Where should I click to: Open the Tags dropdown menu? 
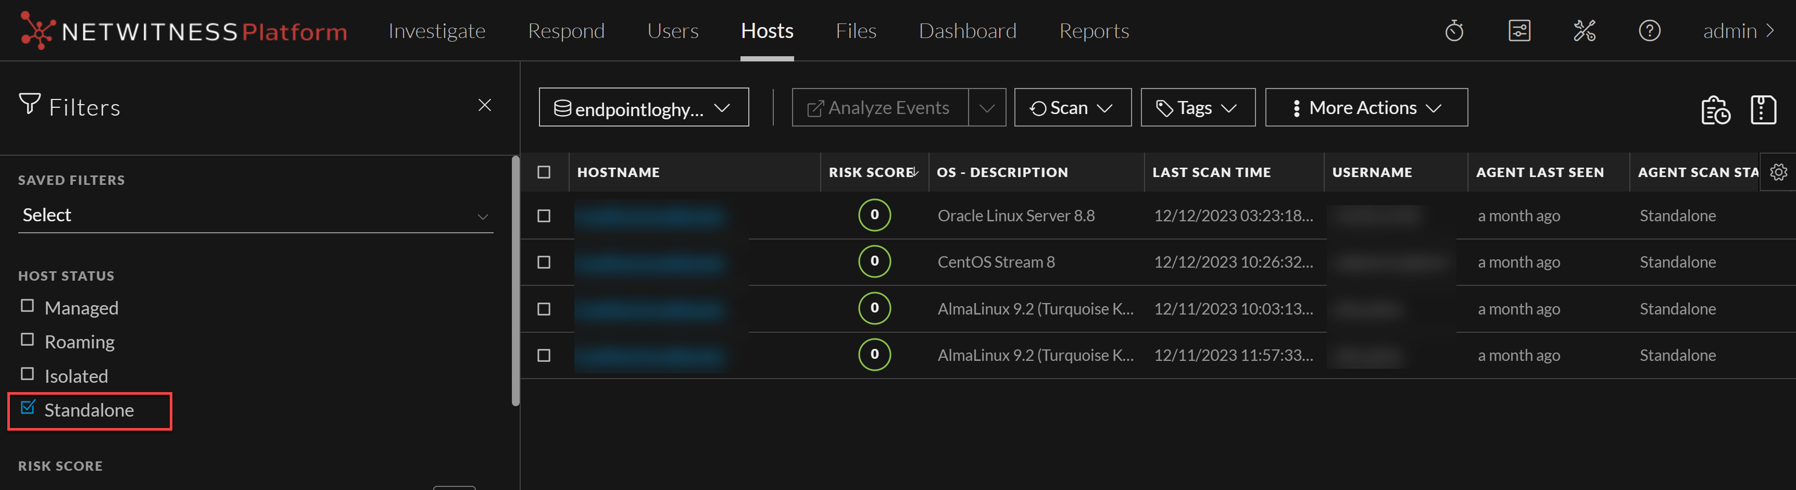(1197, 108)
